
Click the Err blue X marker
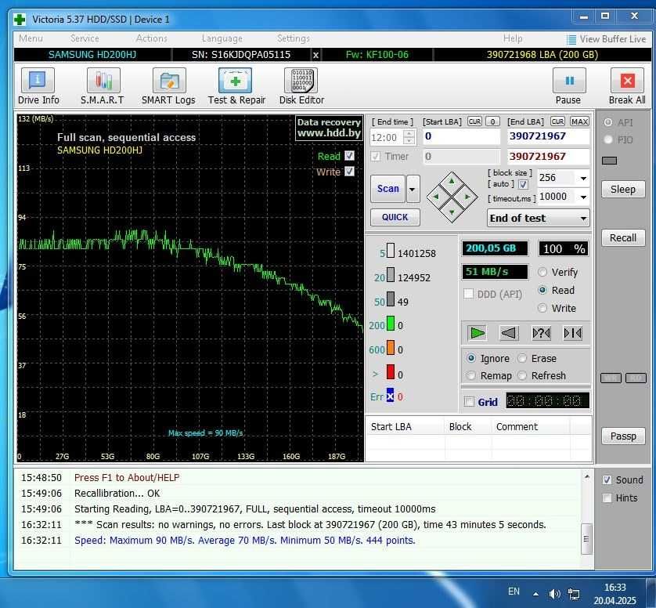[x=390, y=396]
